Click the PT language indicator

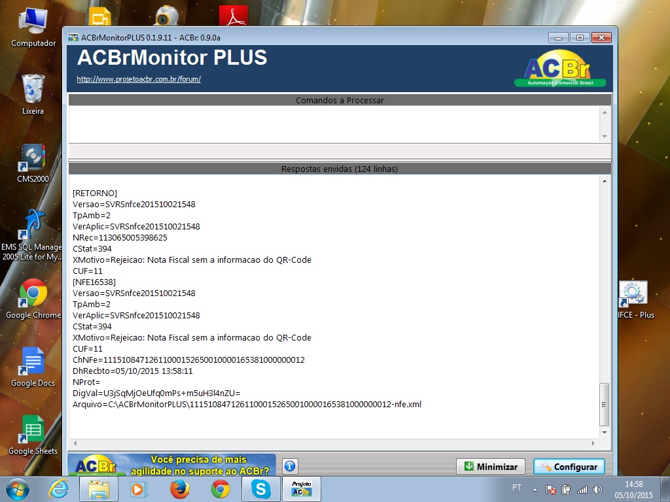tap(517, 488)
